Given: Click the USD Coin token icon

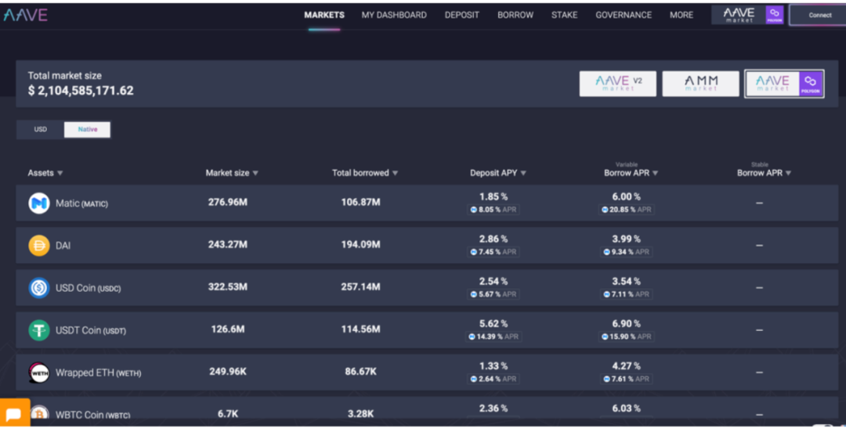Looking at the screenshot, I should (x=39, y=288).
